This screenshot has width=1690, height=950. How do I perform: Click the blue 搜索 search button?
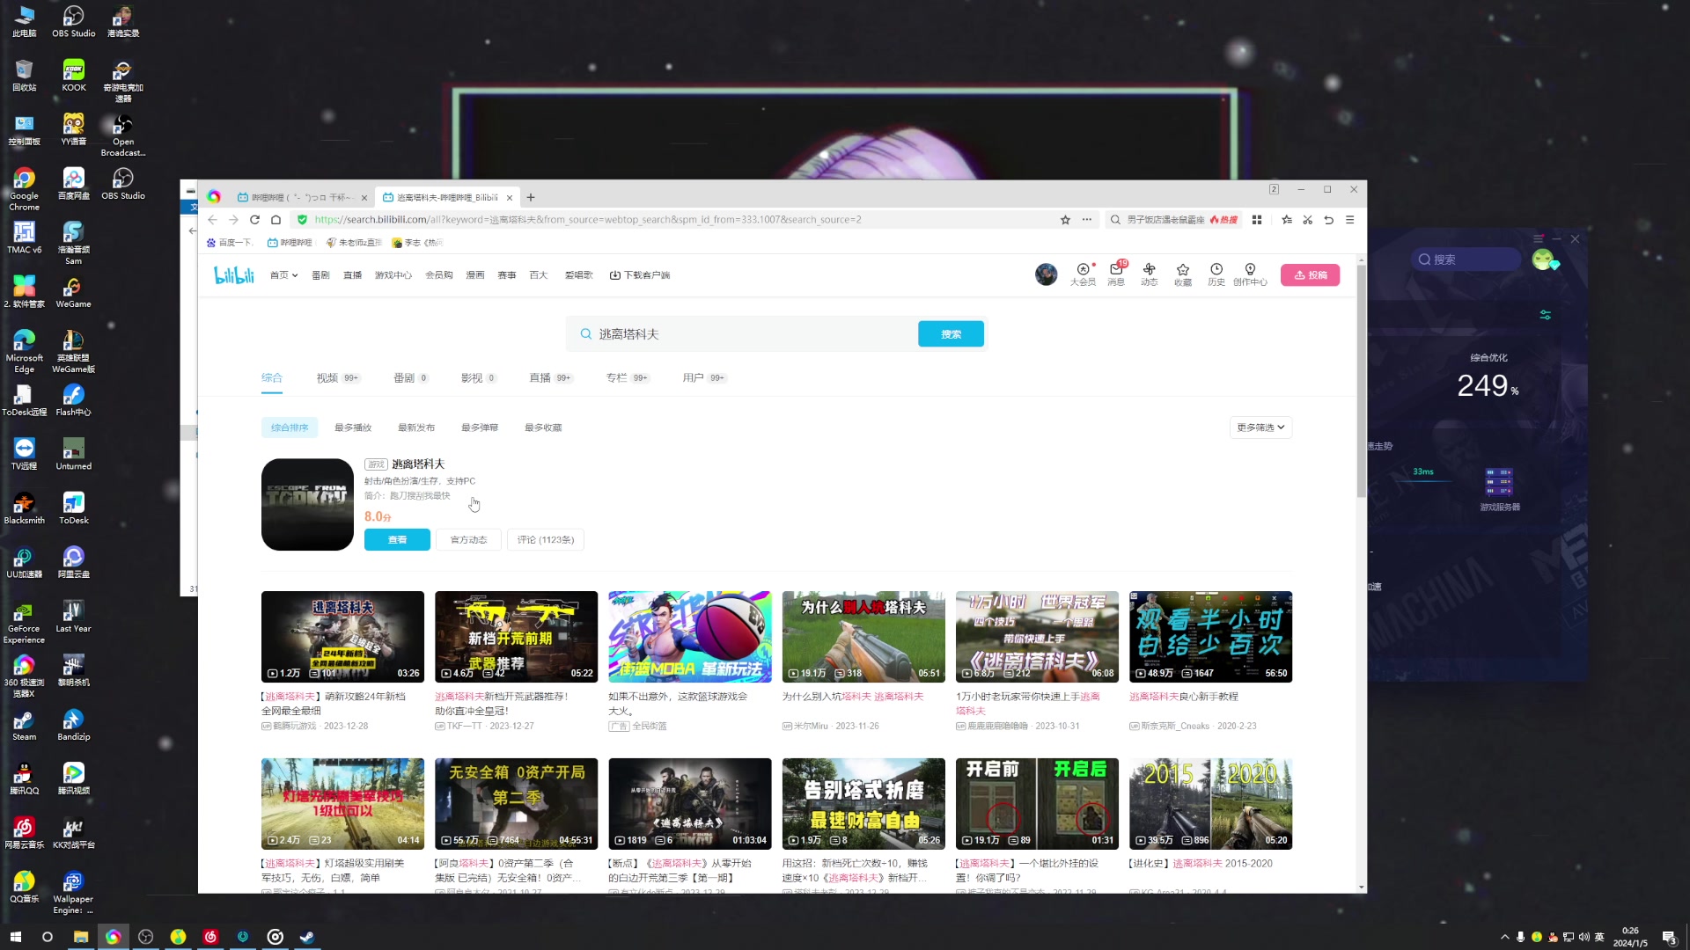(951, 334)
